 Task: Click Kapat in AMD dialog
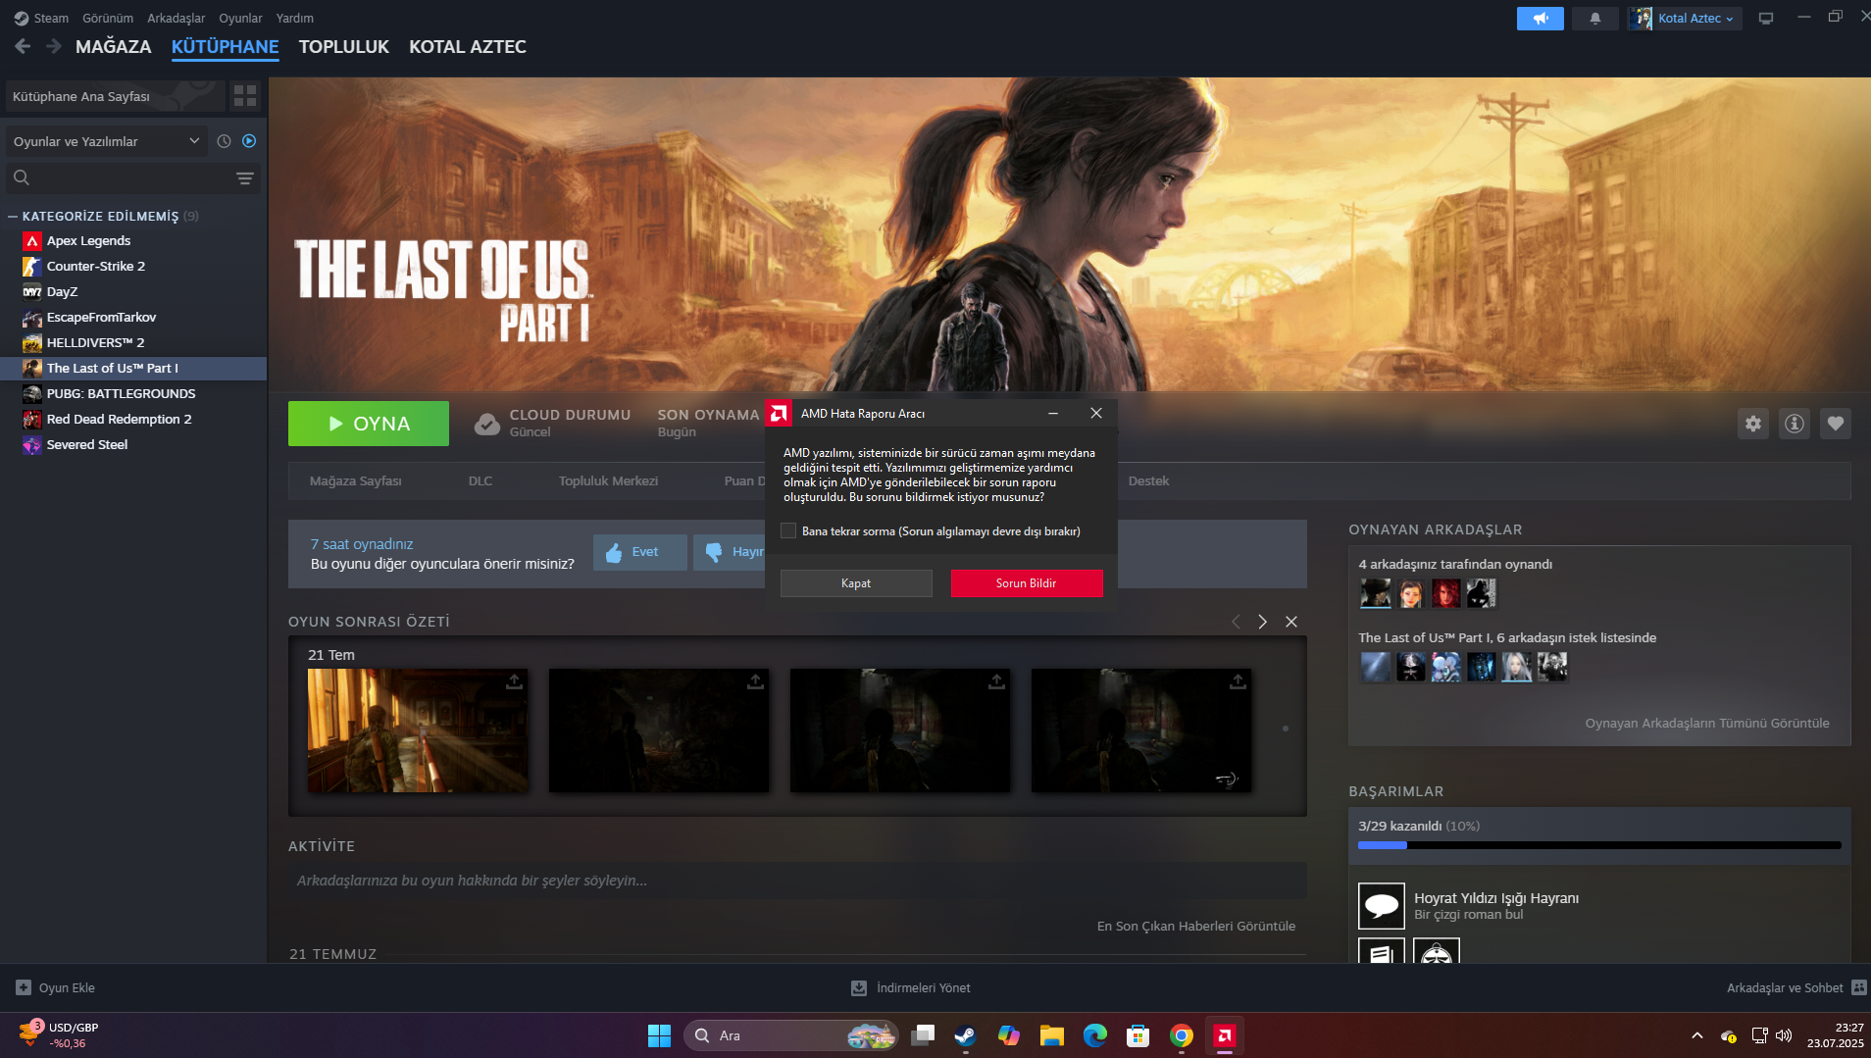point(856,583)
